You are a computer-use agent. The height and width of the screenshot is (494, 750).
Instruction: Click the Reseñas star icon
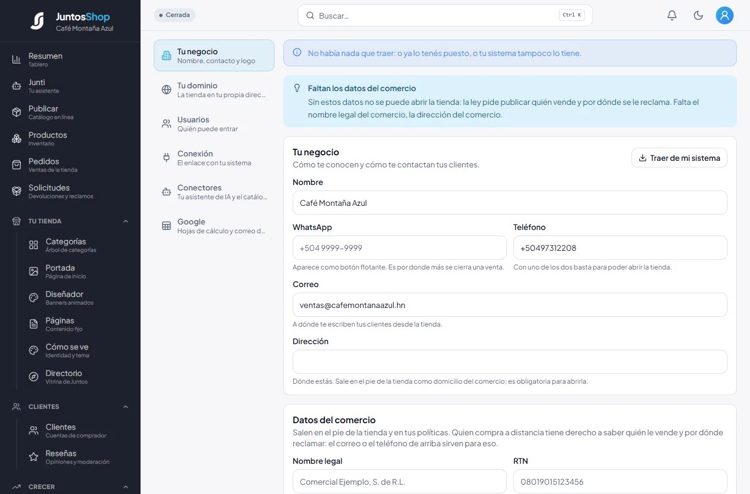tap(33, 457)
